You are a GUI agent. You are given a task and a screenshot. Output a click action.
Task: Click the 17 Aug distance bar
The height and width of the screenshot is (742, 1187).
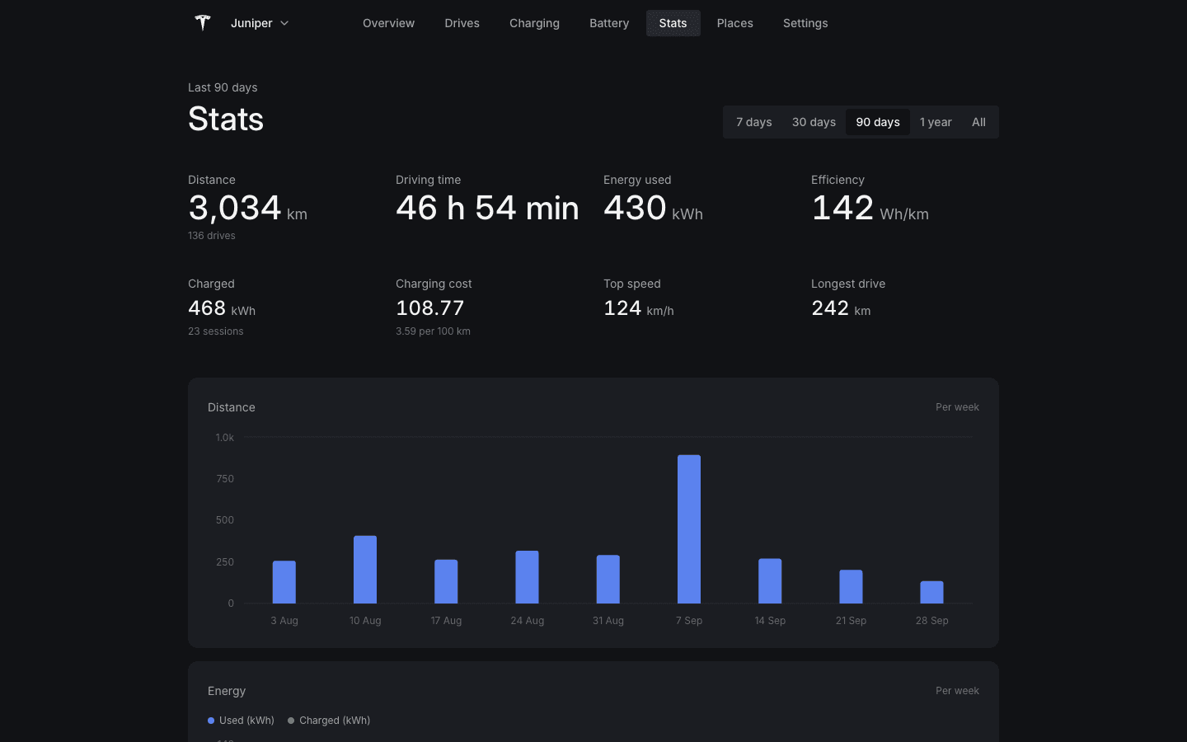tap(446, 581)
